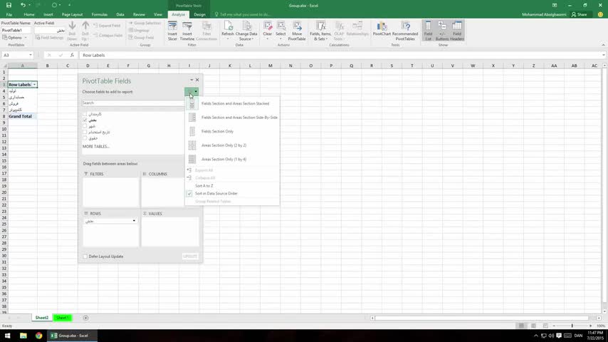Open Recommended PivotTables
The image size is (608, 342).
coord(405,31)
